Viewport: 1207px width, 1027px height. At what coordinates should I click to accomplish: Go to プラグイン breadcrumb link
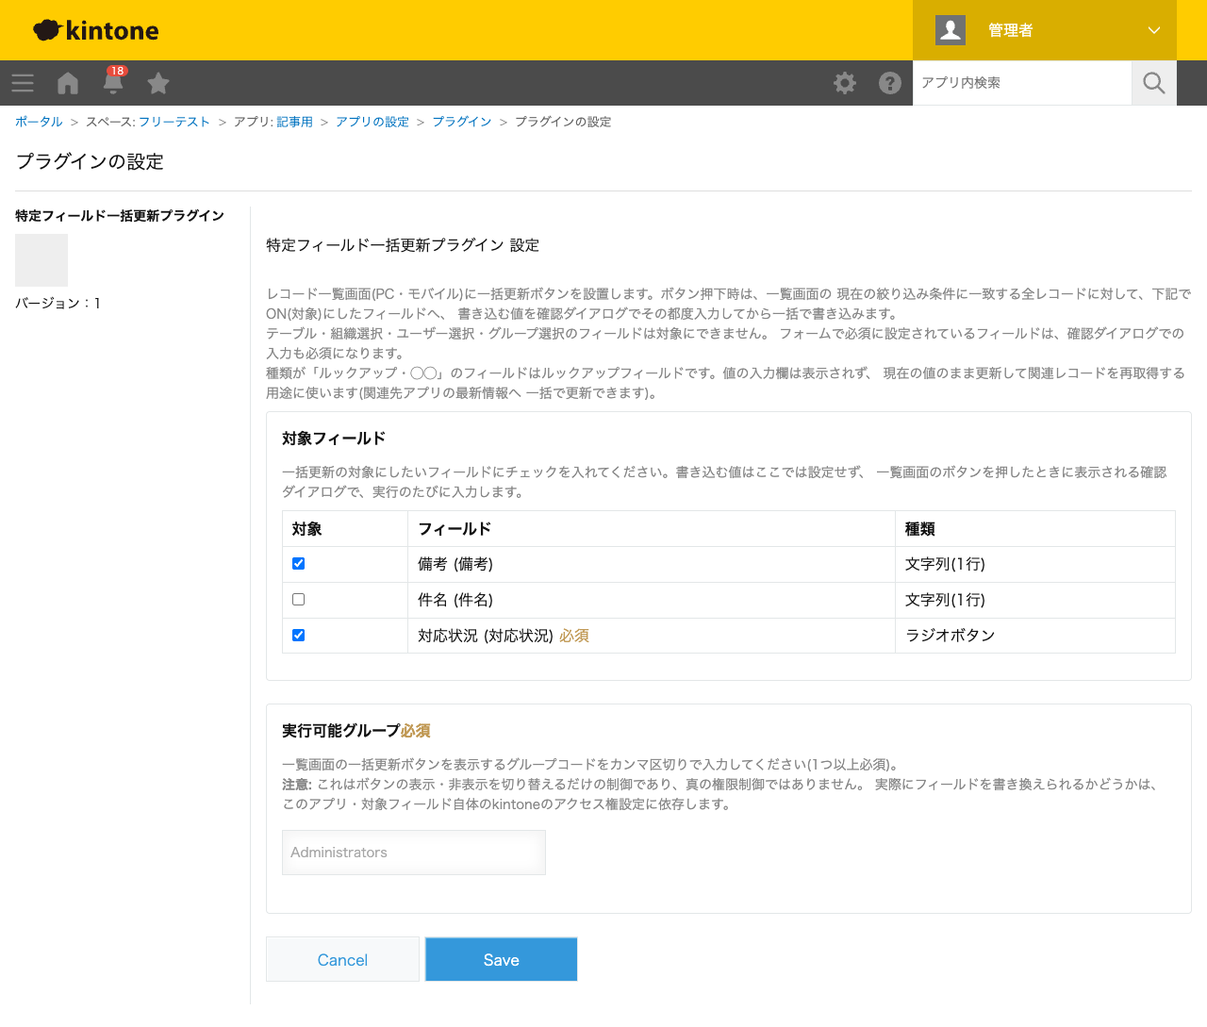[462, 122]
